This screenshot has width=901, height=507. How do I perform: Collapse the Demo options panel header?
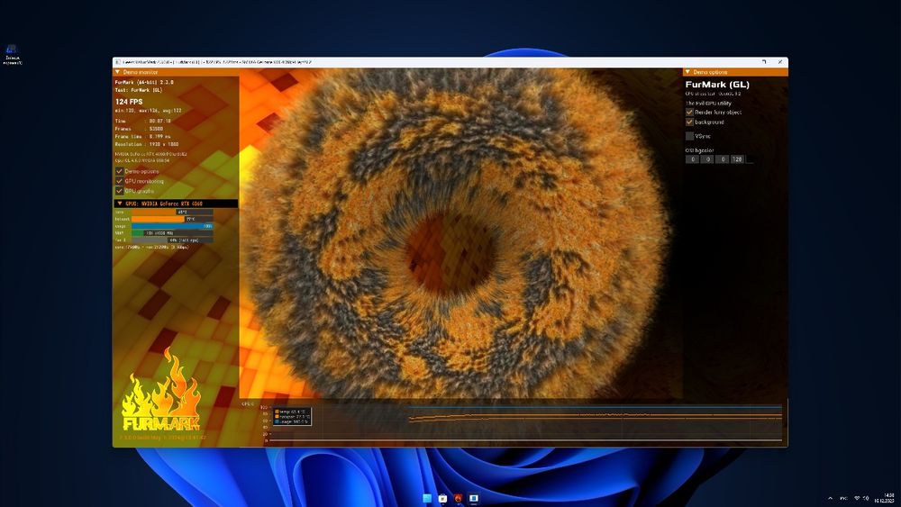(x=735, y=72)
